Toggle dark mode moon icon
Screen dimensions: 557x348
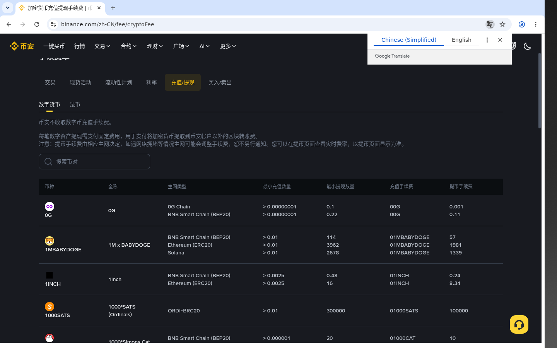pos(527,46)
